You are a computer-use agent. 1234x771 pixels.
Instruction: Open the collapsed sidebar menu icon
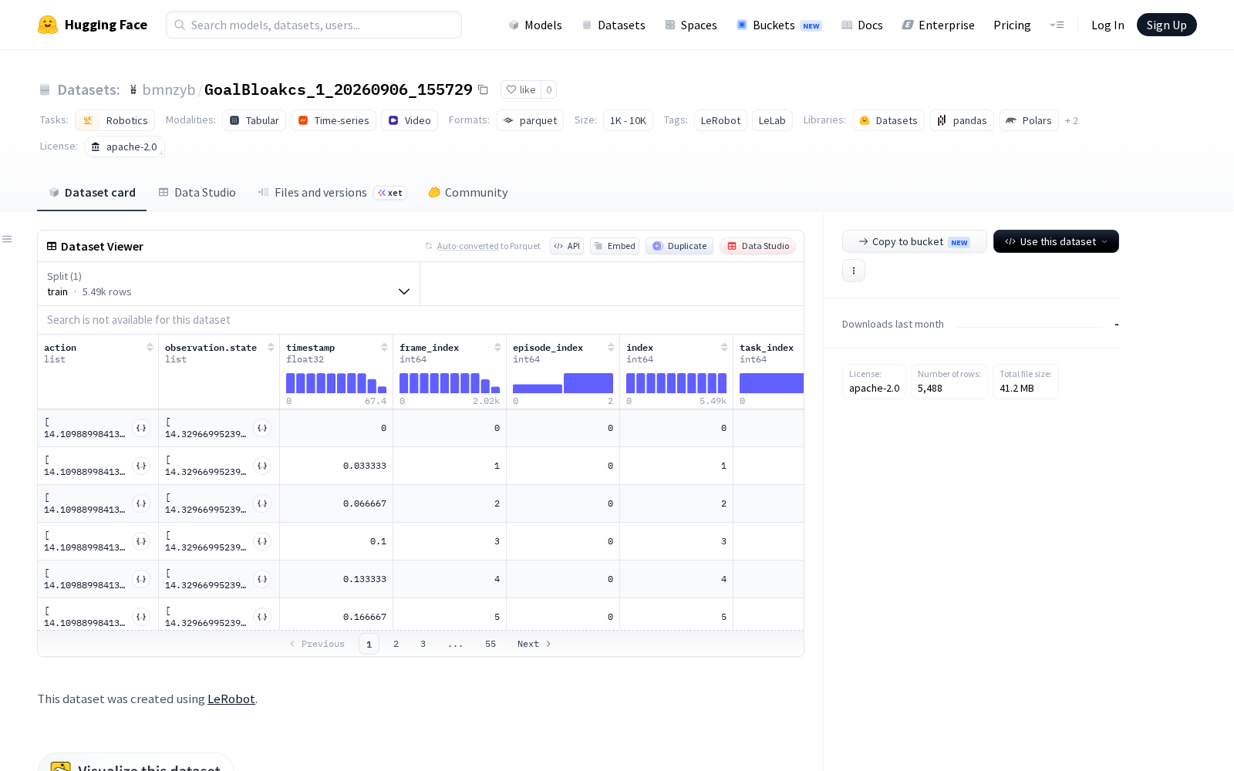pos(7,239)
